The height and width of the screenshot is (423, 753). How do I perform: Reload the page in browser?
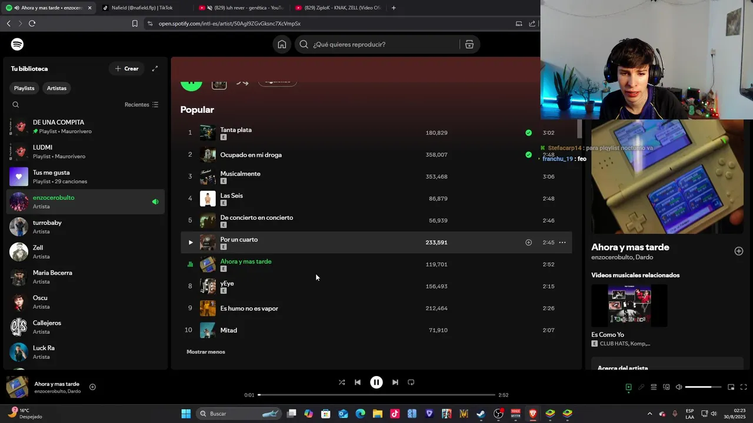(x=32, y=23)
